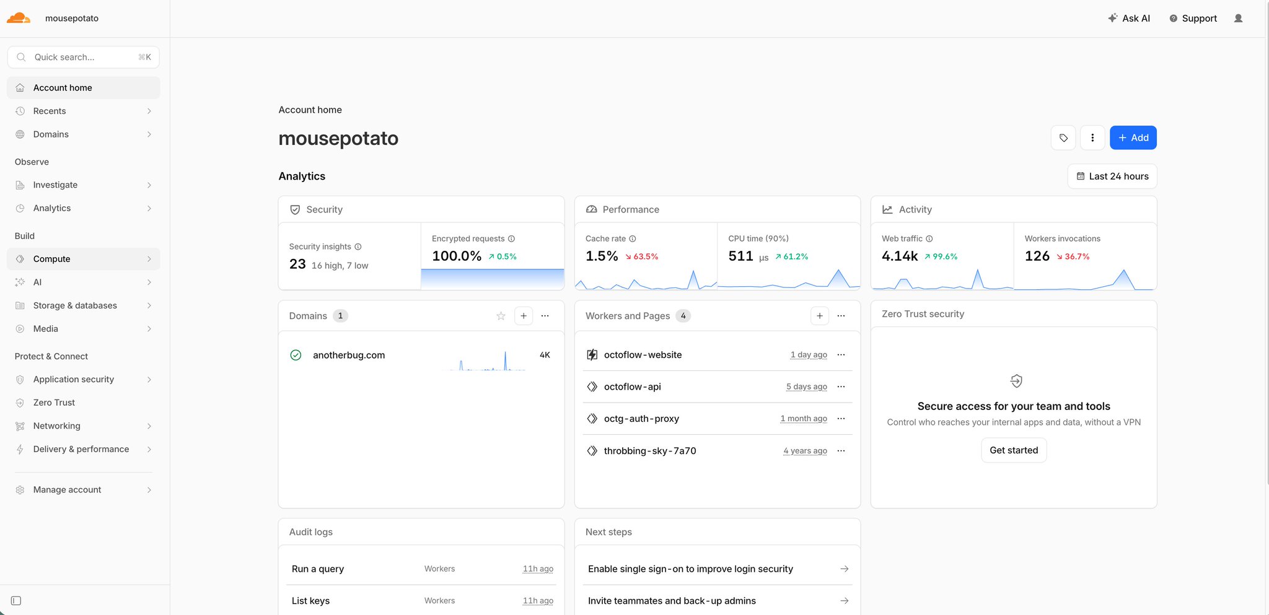This screenshot has width=1269, height=615.
Task: Click the Security insights info icon
Action: (x=358, y=246)
